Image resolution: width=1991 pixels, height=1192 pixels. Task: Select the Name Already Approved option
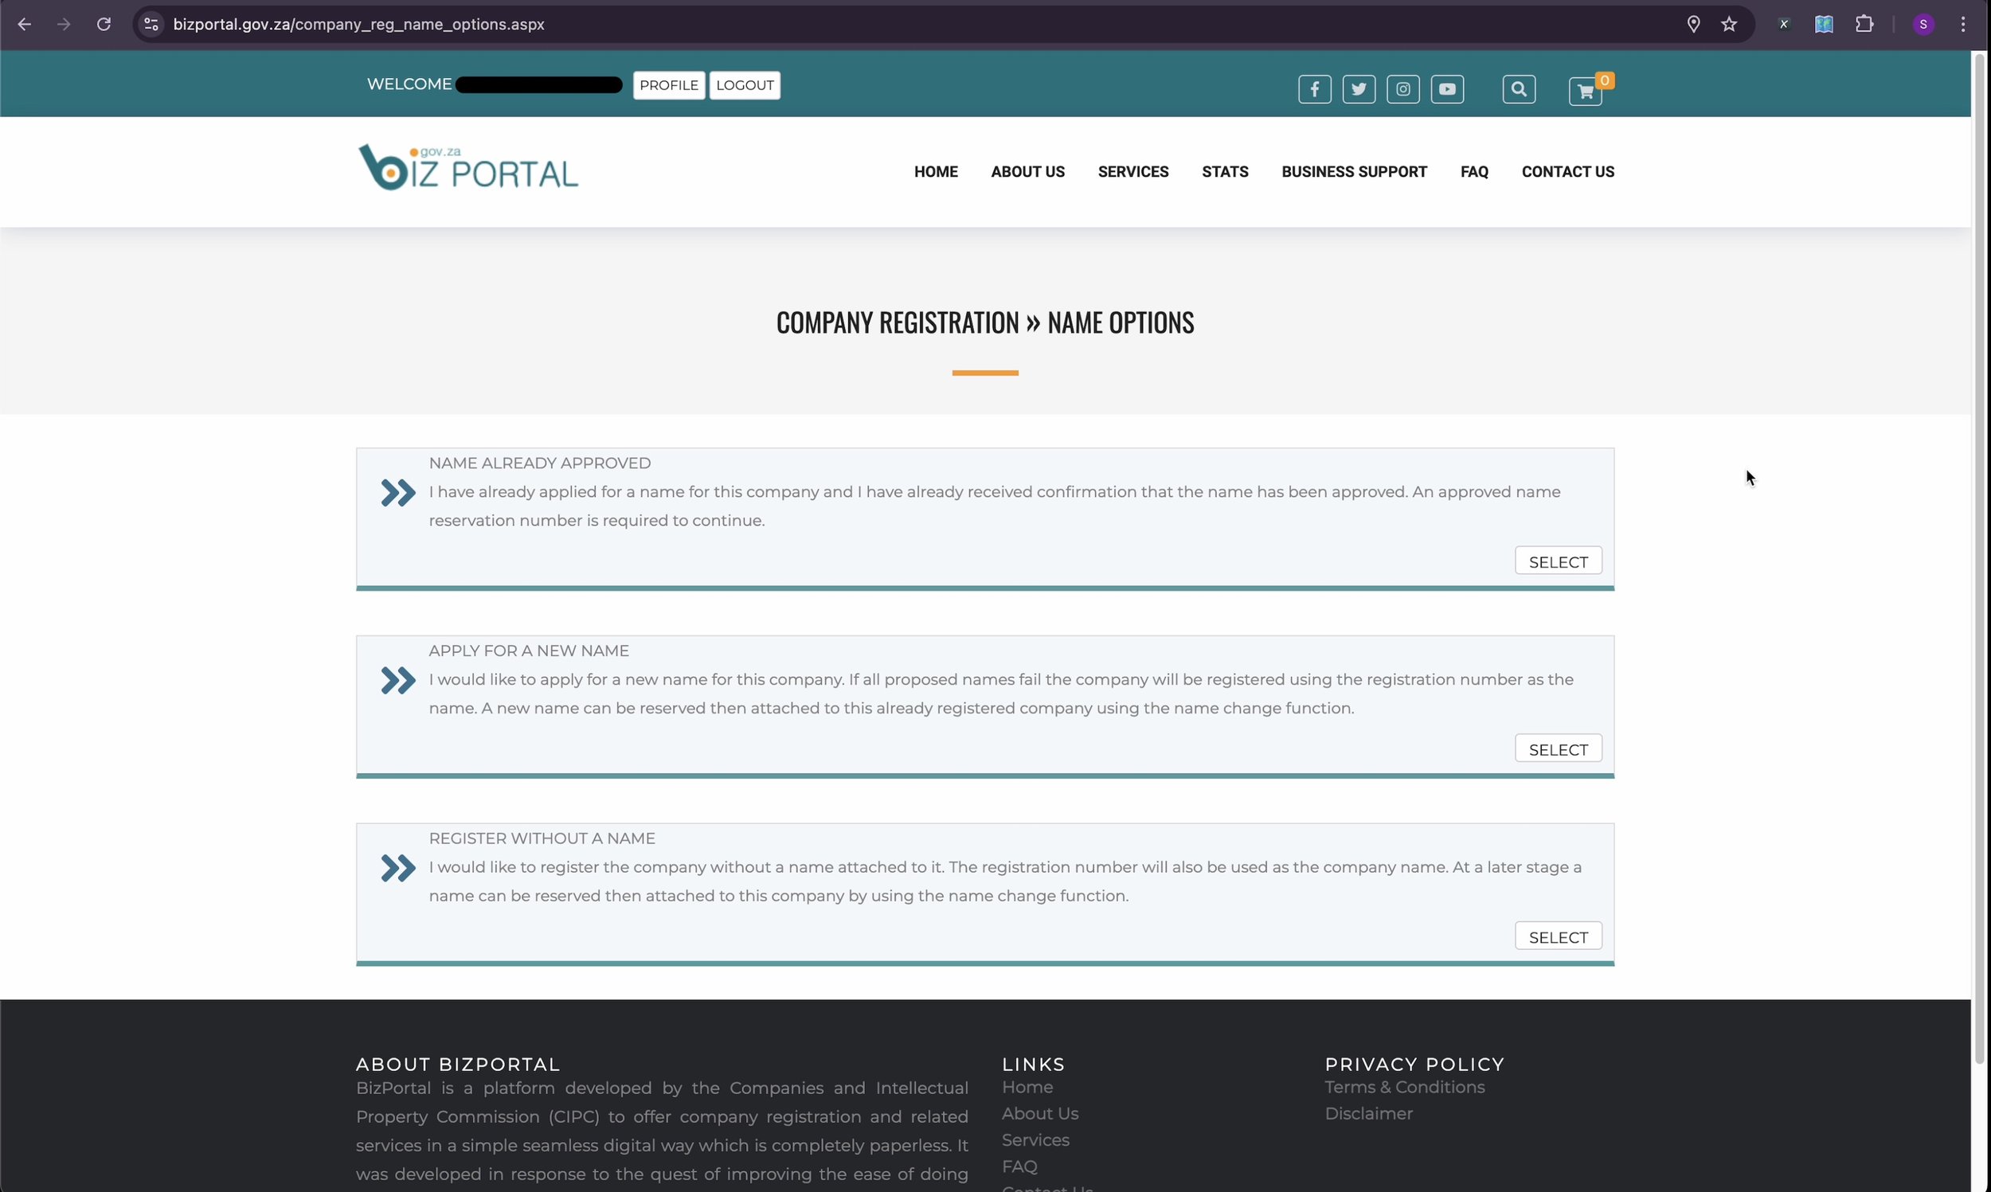[x=1557, y=561]
